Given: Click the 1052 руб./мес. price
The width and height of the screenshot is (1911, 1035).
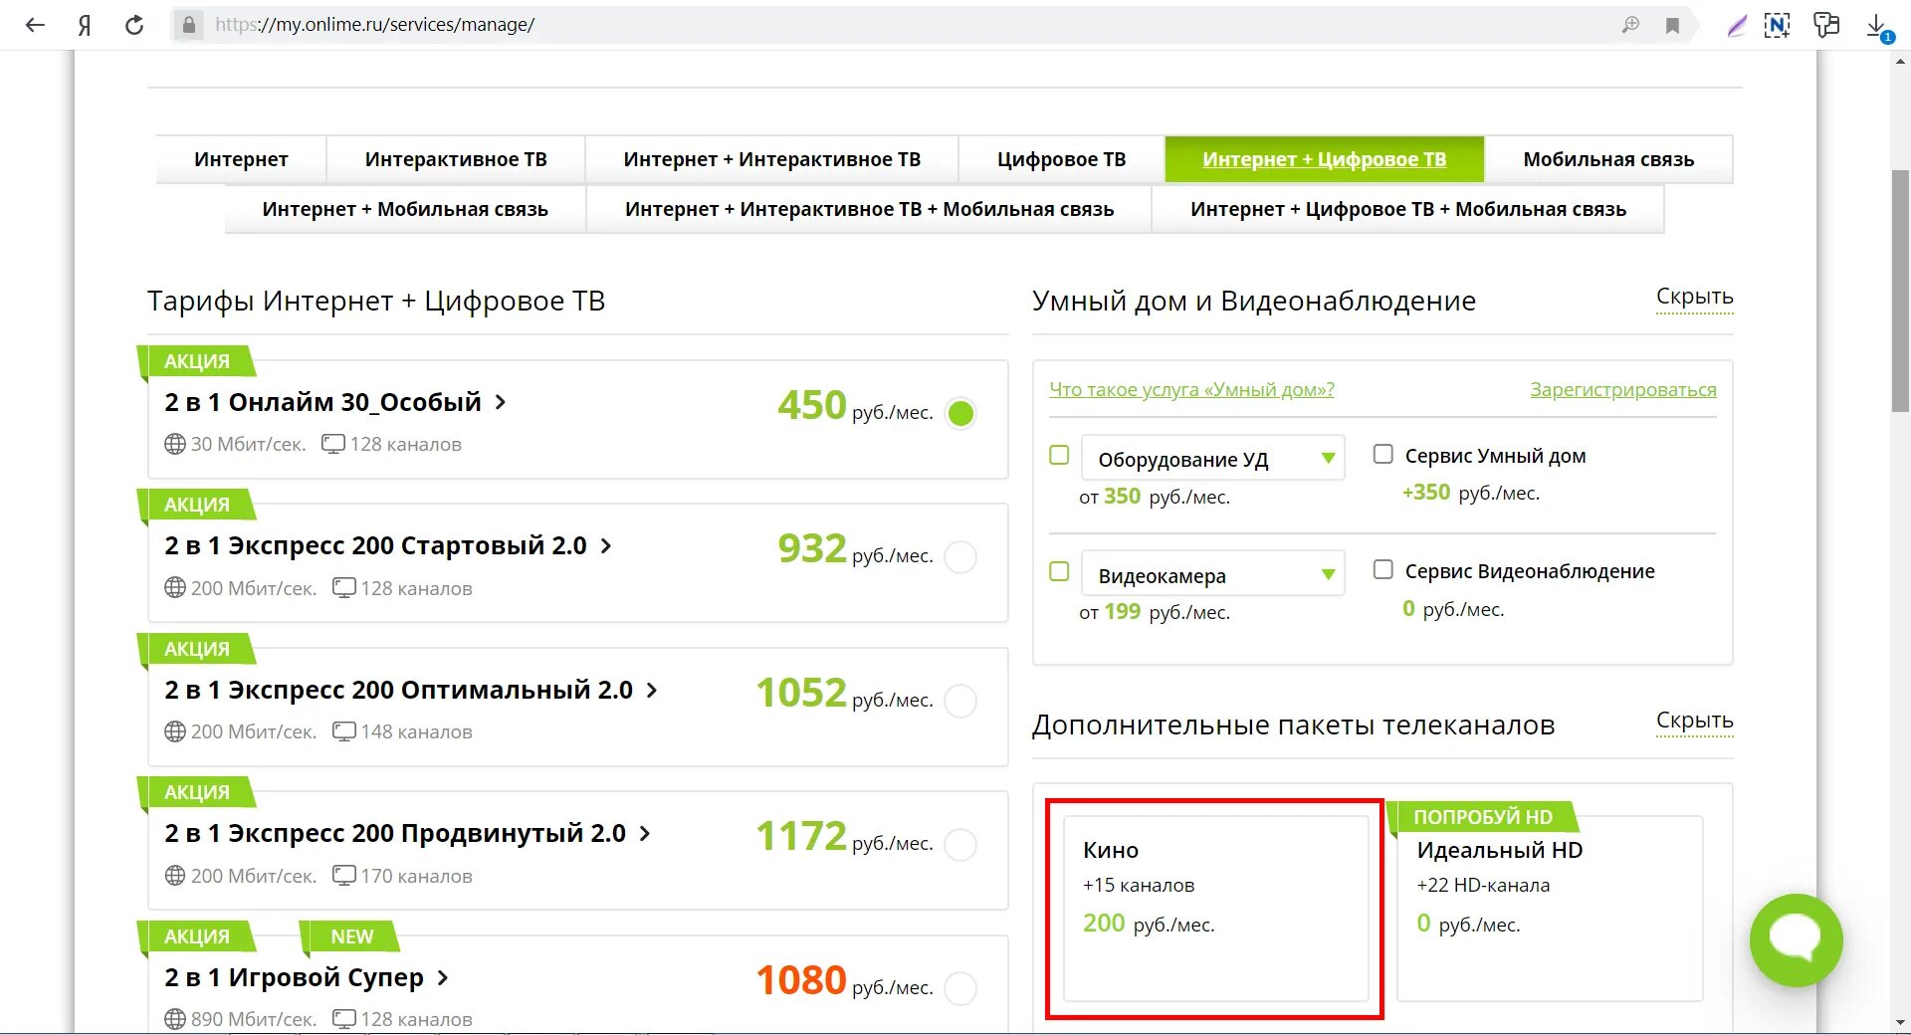Looking at the screenshot, I should tap(844, 694).
